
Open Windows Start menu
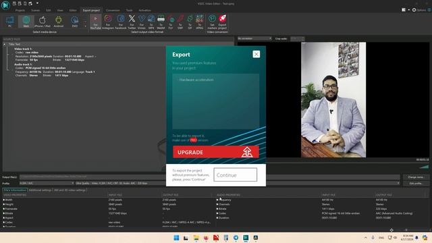[x=176, y=238]
